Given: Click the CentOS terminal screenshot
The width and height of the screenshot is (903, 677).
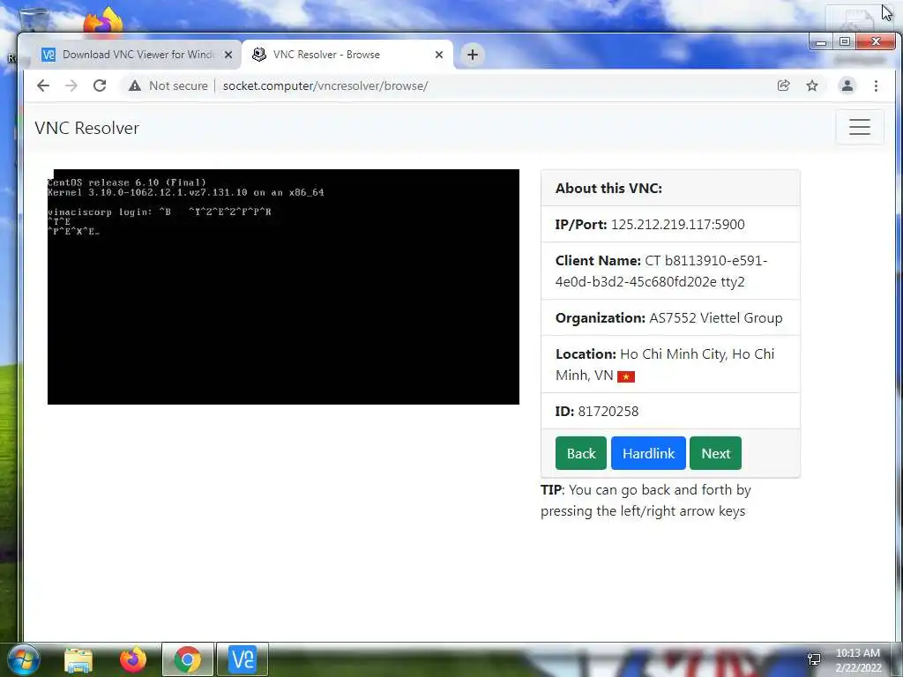Looking at the screenshot, I should [283, 286].
